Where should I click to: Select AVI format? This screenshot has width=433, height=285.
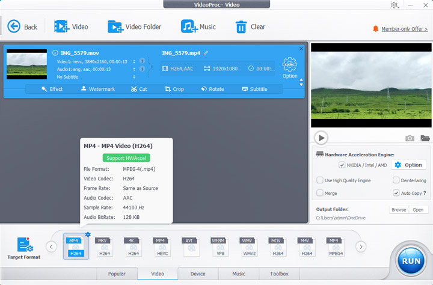point(191,247)
